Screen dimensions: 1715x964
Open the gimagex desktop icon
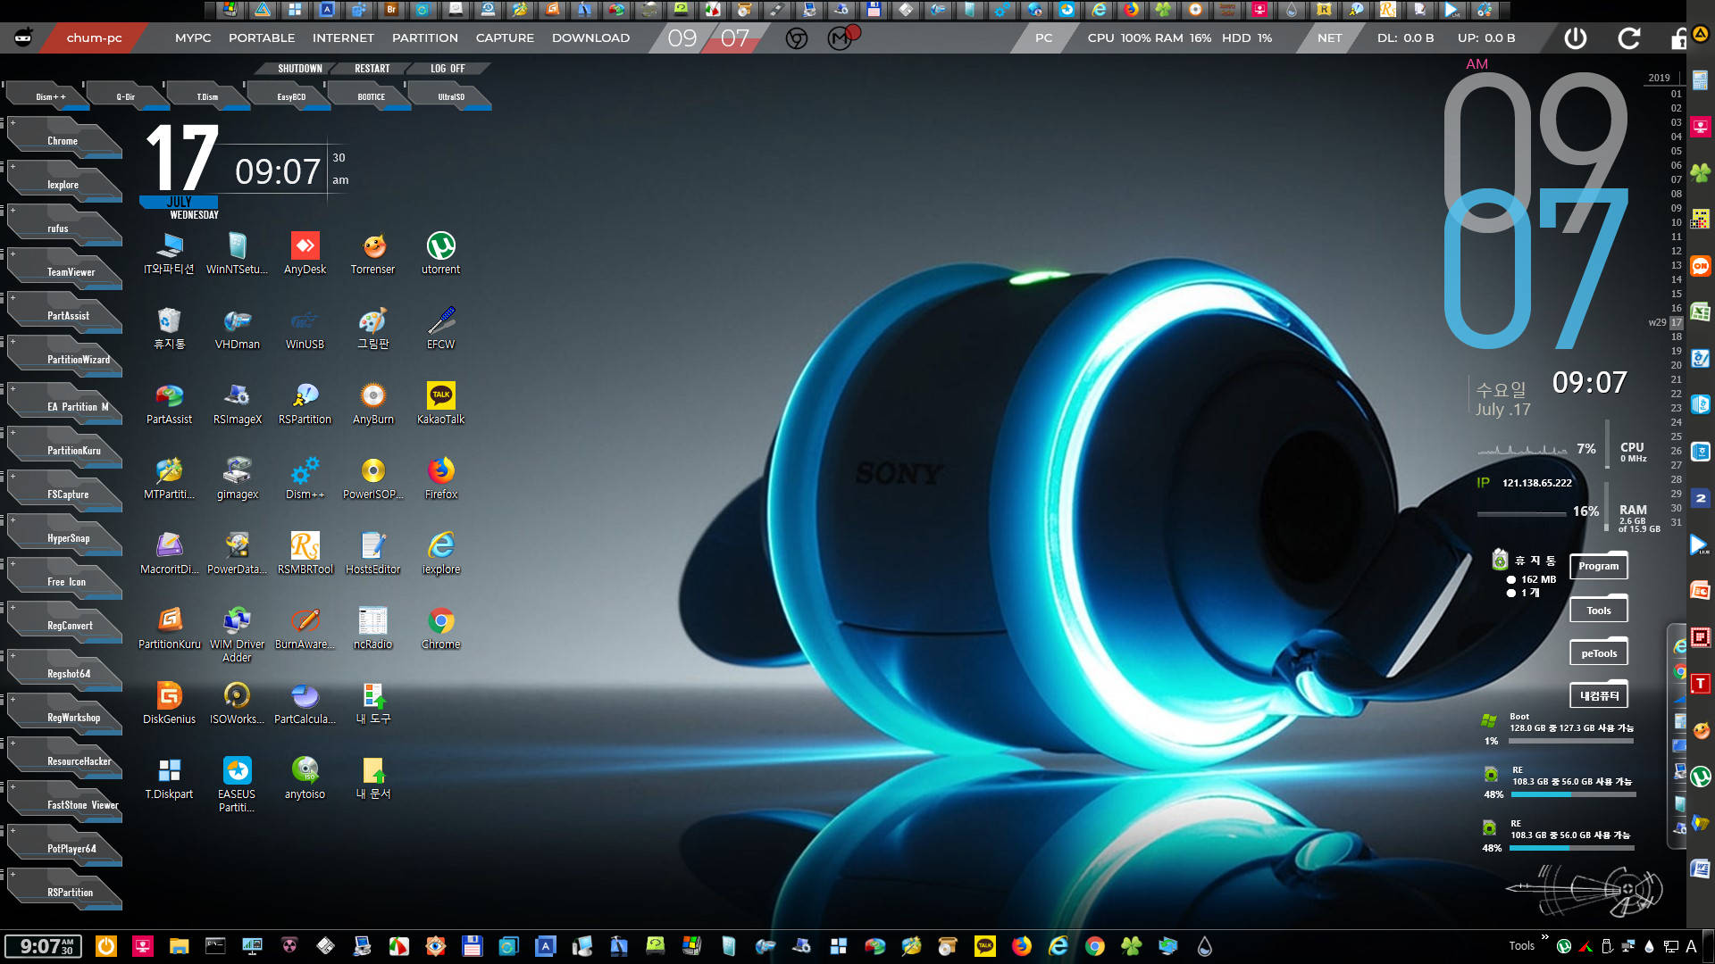237,478
